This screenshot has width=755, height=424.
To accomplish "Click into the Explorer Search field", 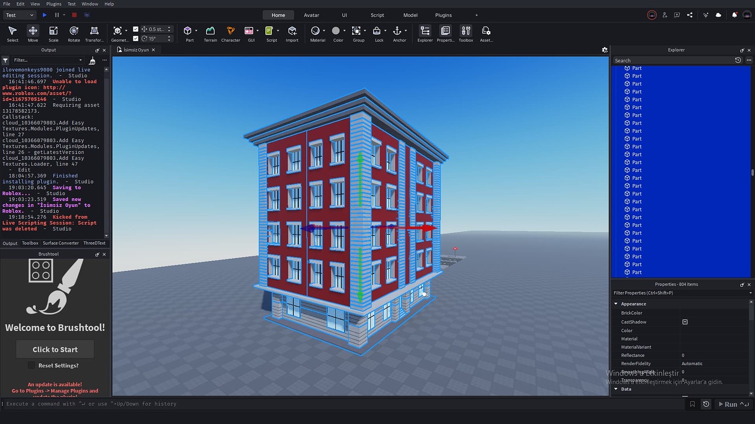I will [673, 60].
